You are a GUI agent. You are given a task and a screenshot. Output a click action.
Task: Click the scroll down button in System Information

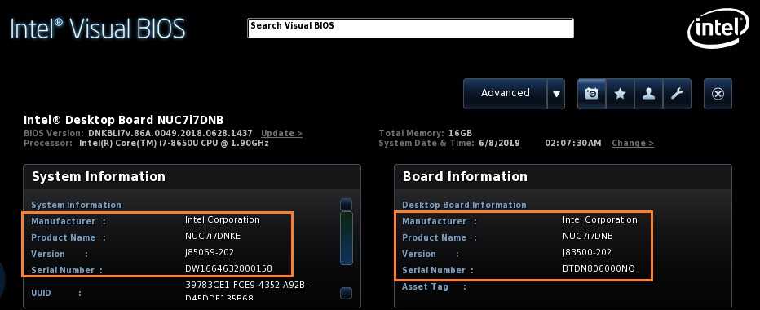coord(347,293)
